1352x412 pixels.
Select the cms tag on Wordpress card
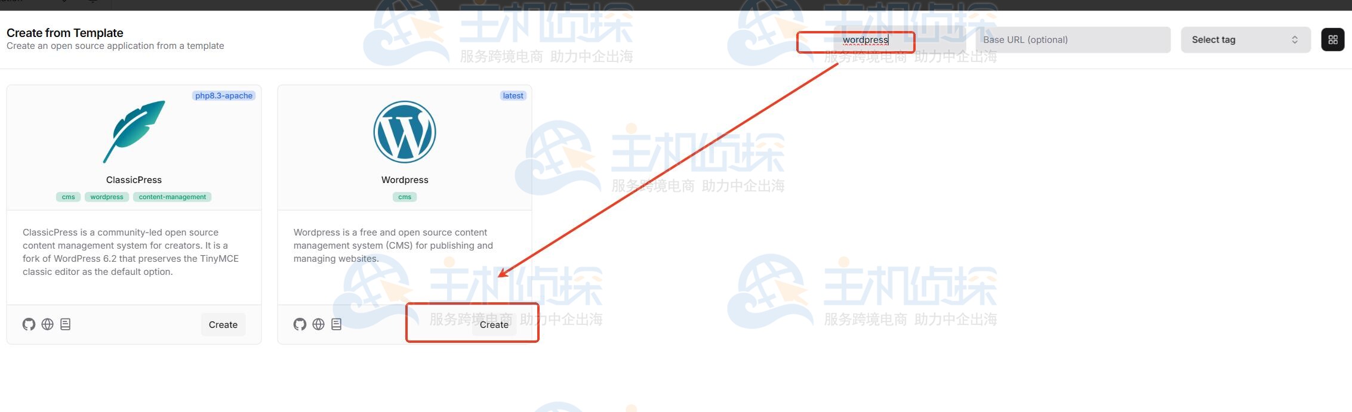[x=405, y=197]
